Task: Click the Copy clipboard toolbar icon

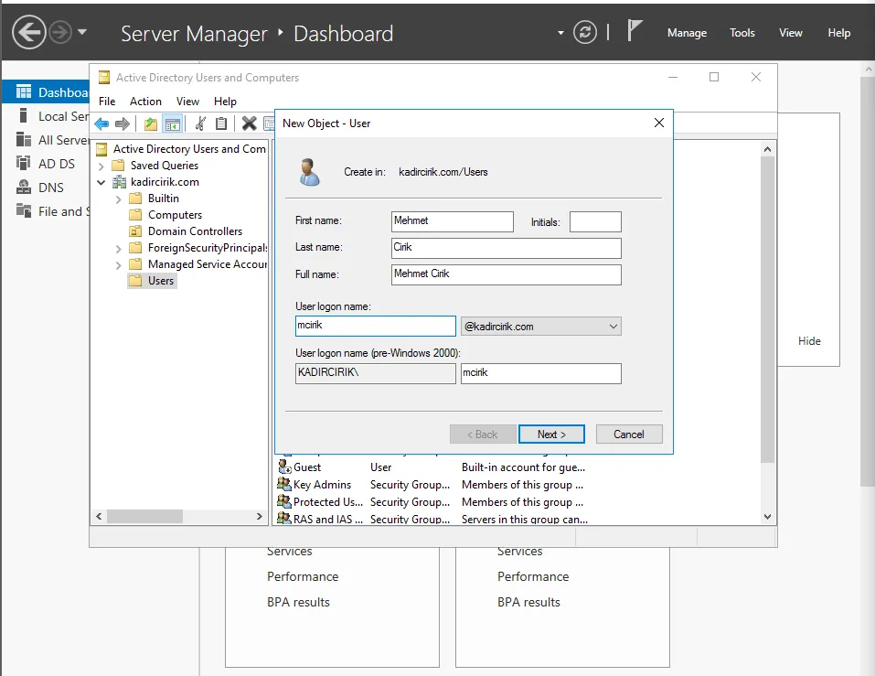Action: click(x=221, y=123)
